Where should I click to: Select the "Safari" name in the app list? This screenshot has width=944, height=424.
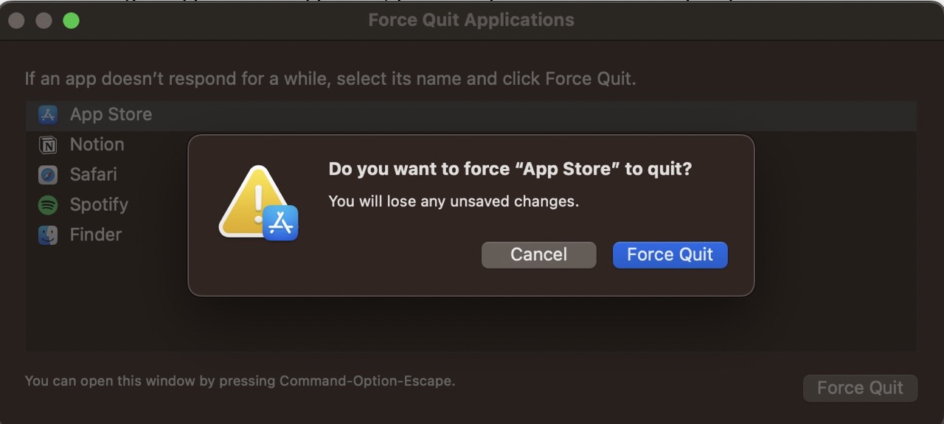click(x=93, y=175)
